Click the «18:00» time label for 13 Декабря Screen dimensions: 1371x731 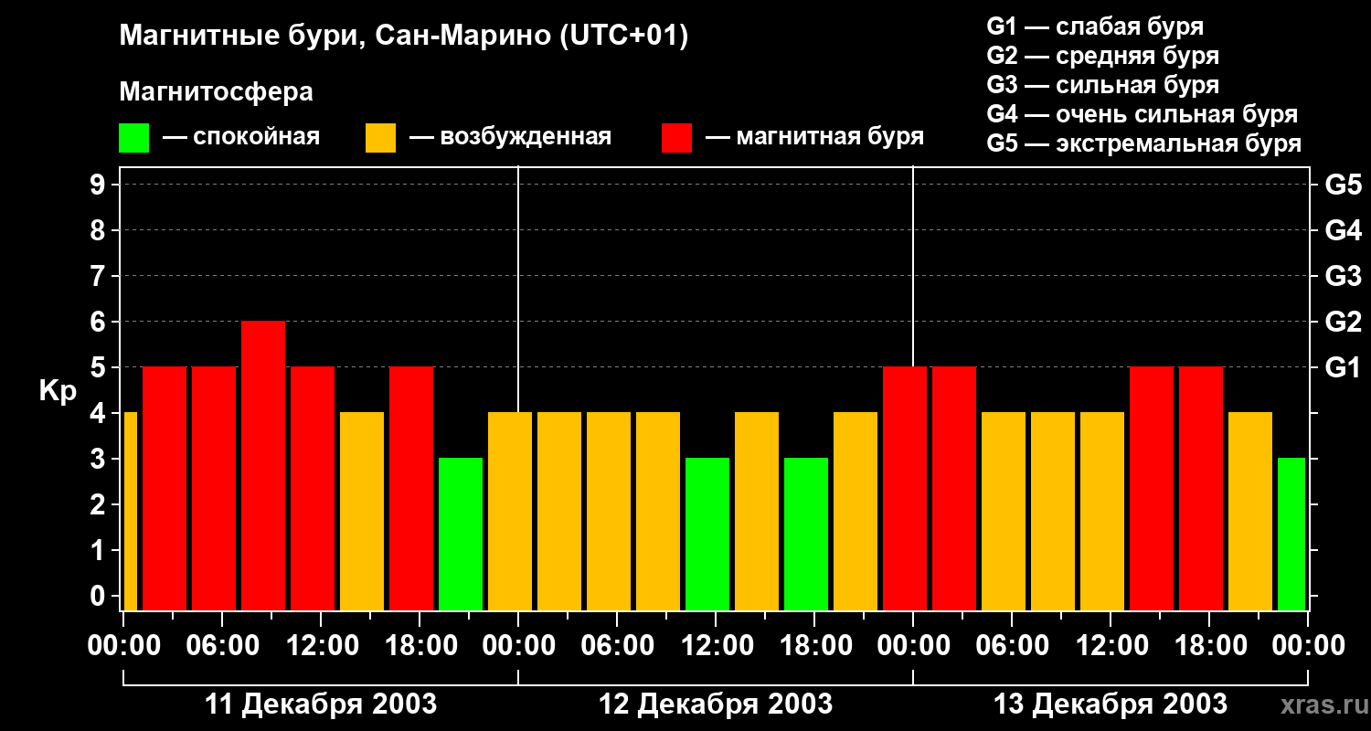click(1209, 646)
